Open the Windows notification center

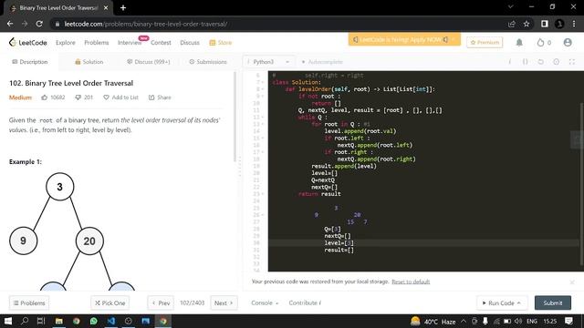click(x=568, y=321)
